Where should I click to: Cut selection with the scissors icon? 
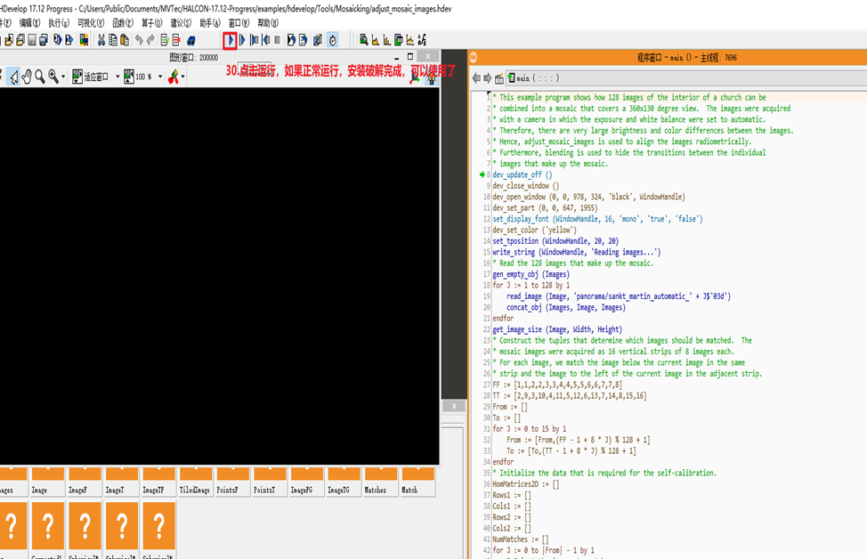coord(101,40)
